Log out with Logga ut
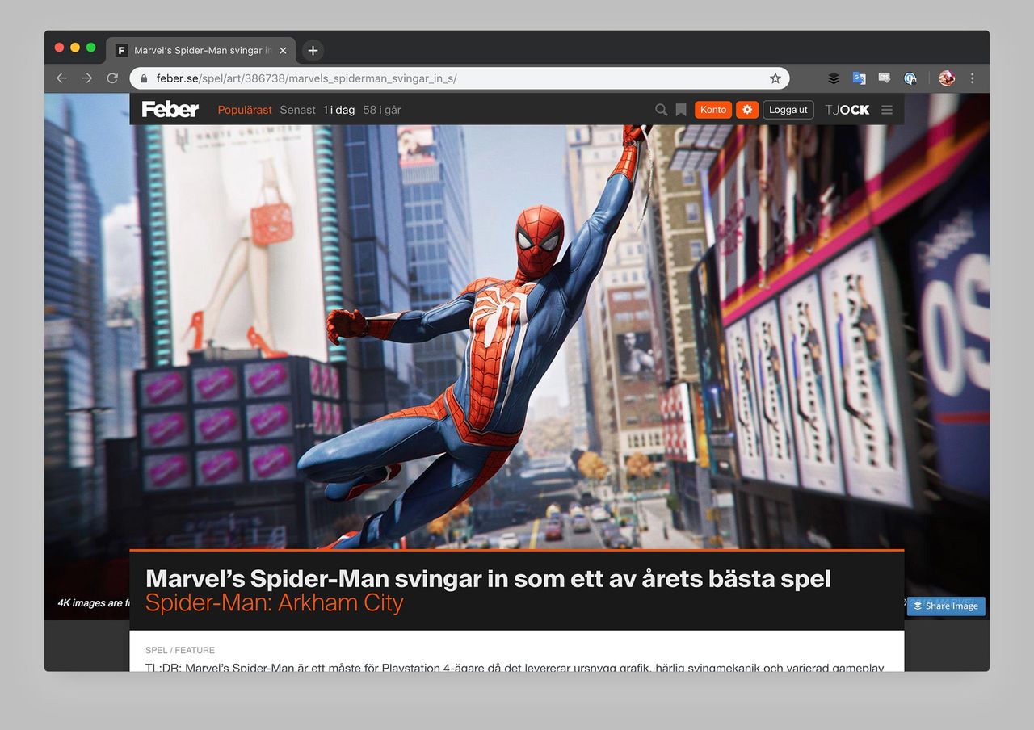The image size is (1034, 730). coord(788,110)
